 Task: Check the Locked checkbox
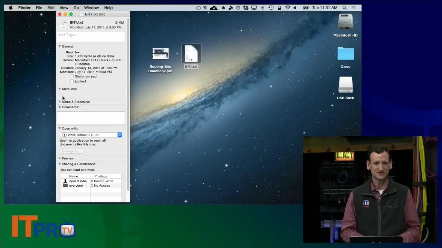tap(72, 82)
